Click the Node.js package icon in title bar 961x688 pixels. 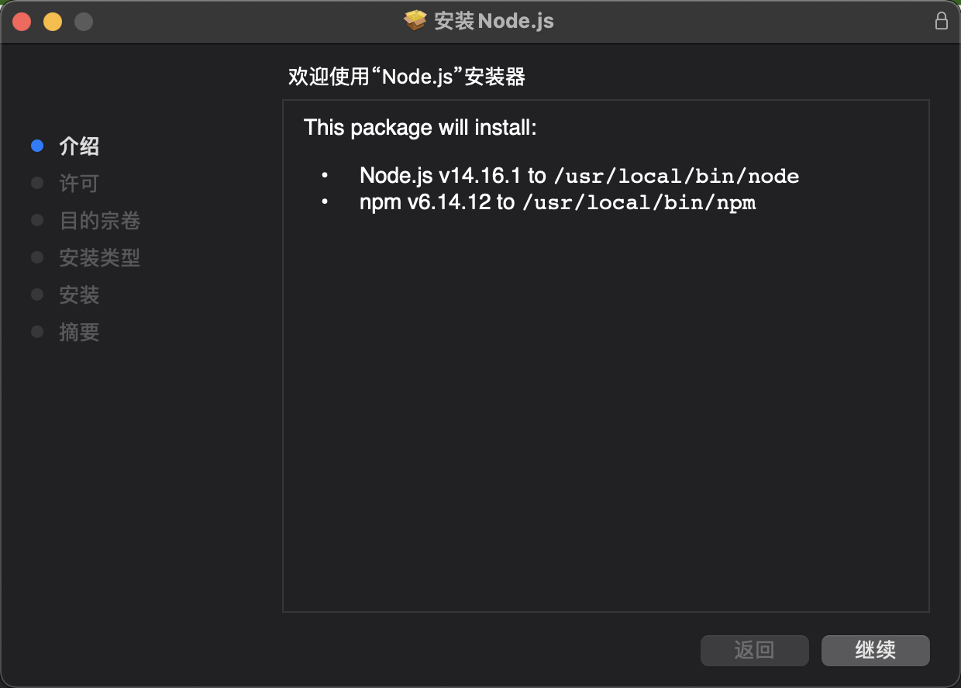coord(416,21)
